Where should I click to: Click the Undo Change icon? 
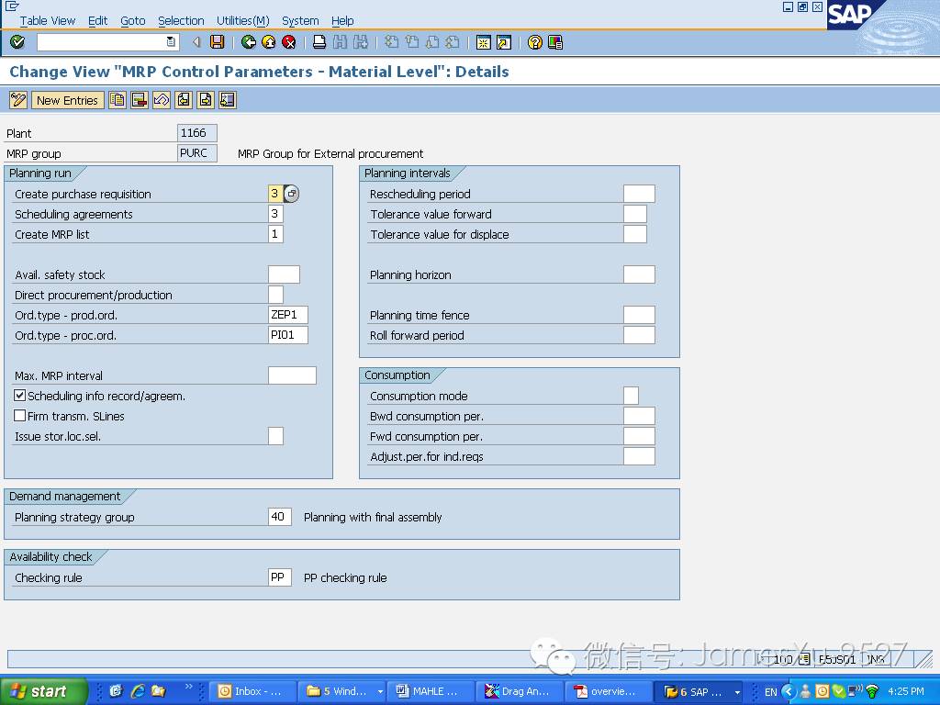[x=162, y=100]
